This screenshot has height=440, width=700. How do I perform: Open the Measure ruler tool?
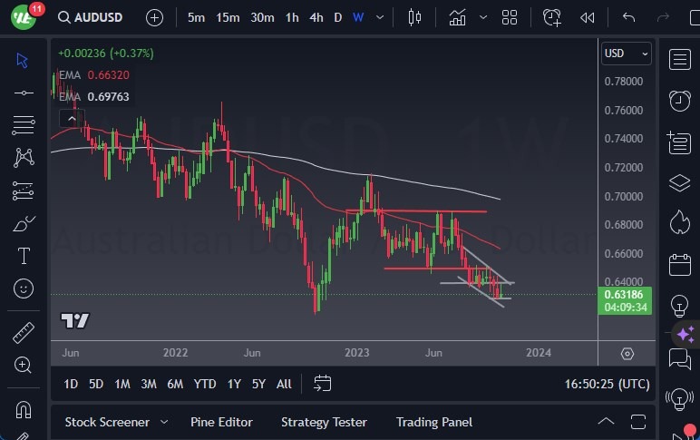point(24,333)
